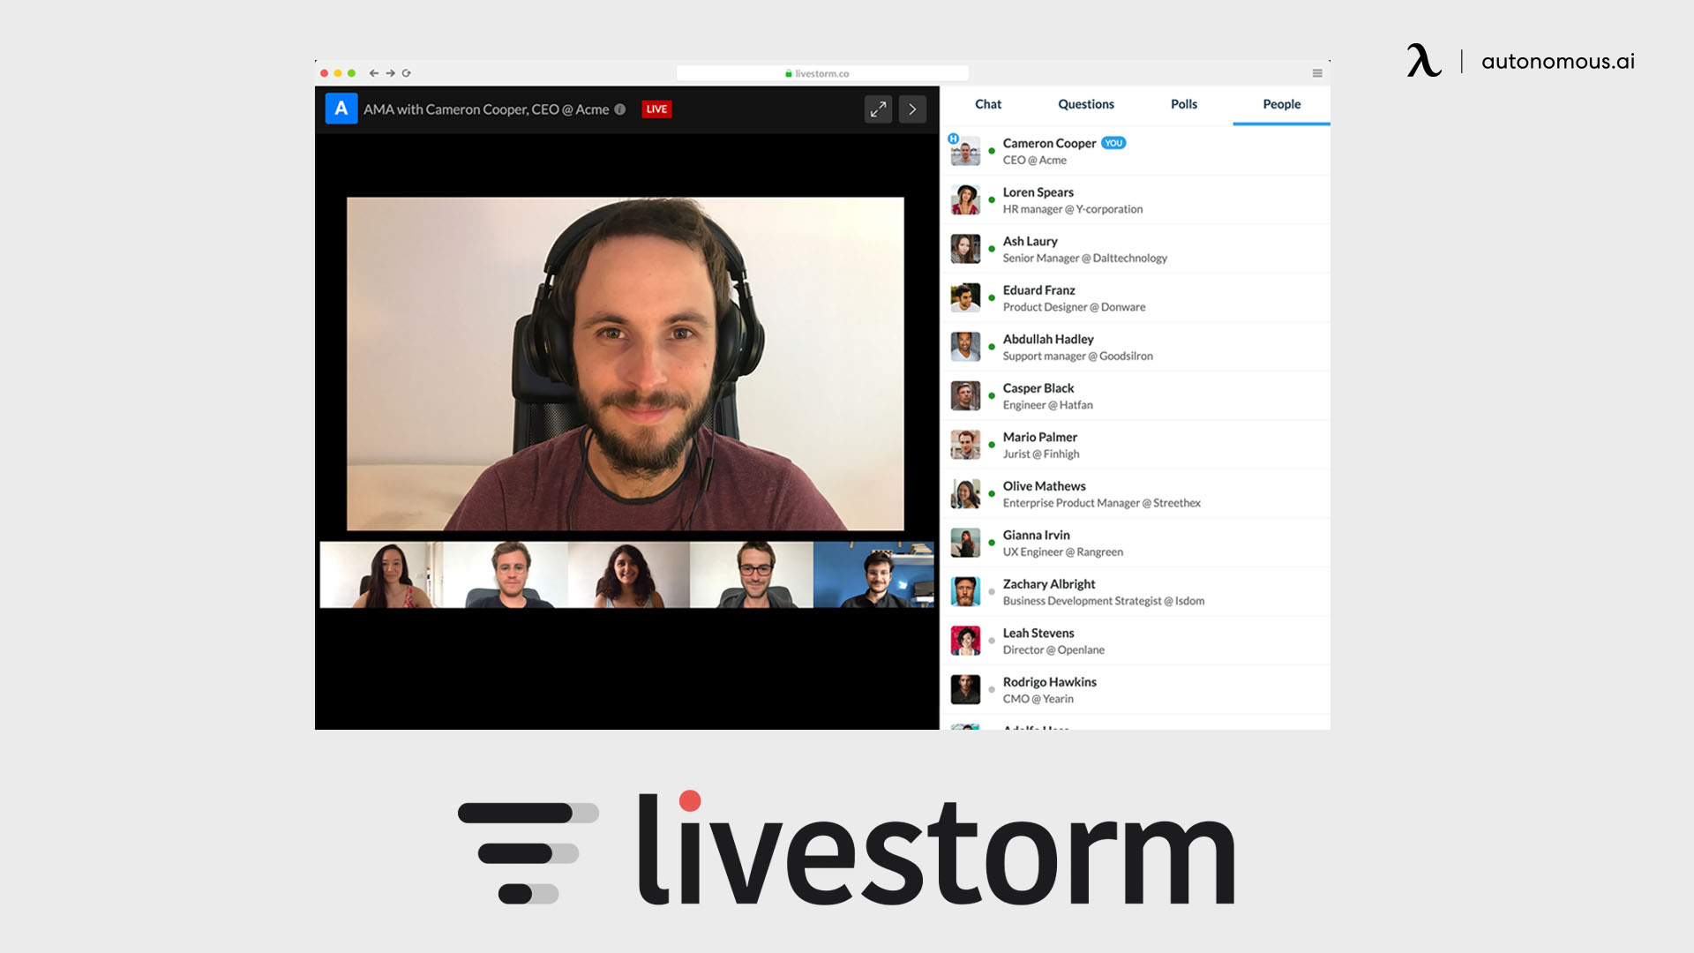
Task: Click Olive Mathews' avatar
Action: point(965,494)
